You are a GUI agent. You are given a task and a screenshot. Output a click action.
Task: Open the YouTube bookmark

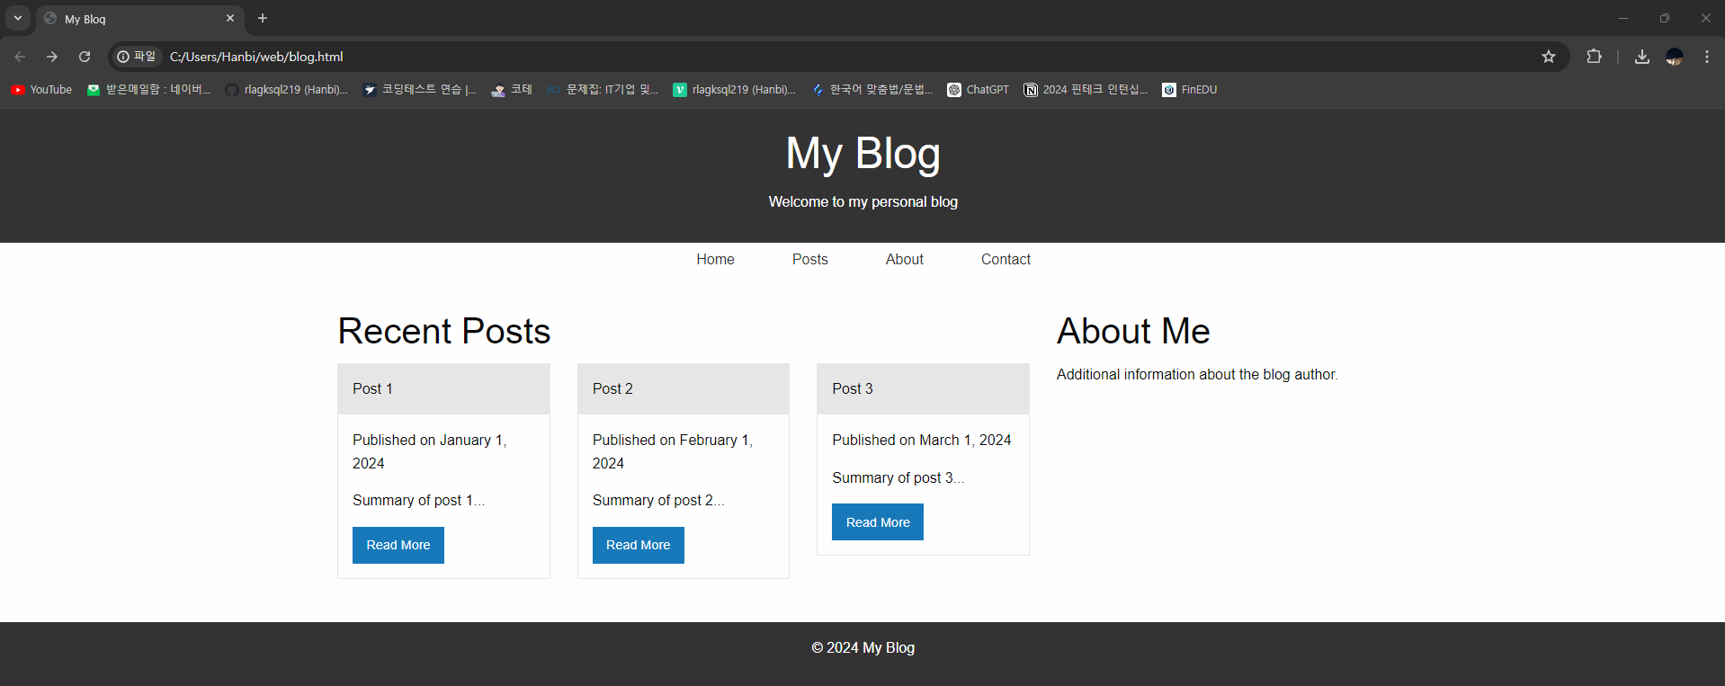41,90
